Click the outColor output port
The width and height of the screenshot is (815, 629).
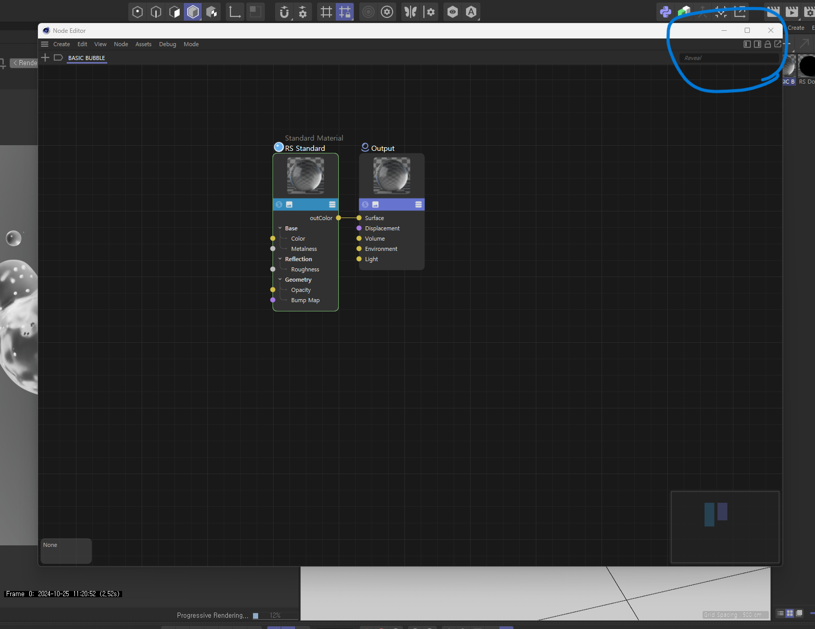click(338, 218)
